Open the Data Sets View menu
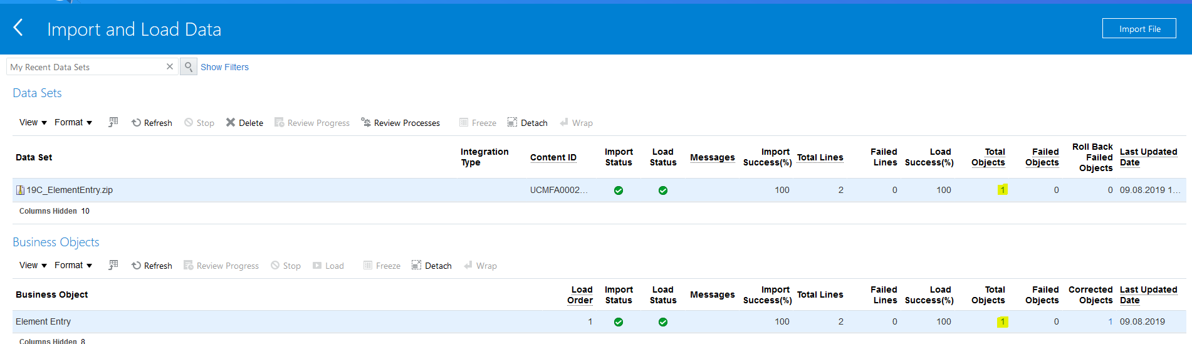1192x344 pixels. click(33, 122)
